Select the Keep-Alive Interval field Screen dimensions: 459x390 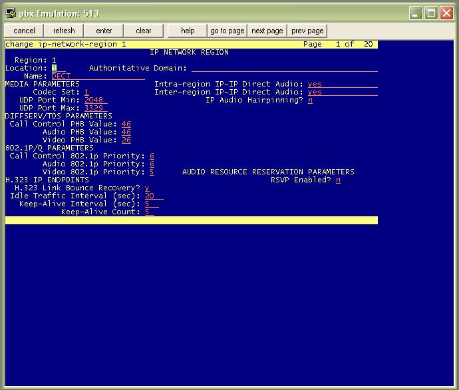[152, 204]
